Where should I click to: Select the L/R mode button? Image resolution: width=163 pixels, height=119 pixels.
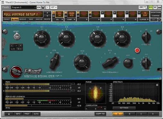pyautogui.click(x=13, y=49)
